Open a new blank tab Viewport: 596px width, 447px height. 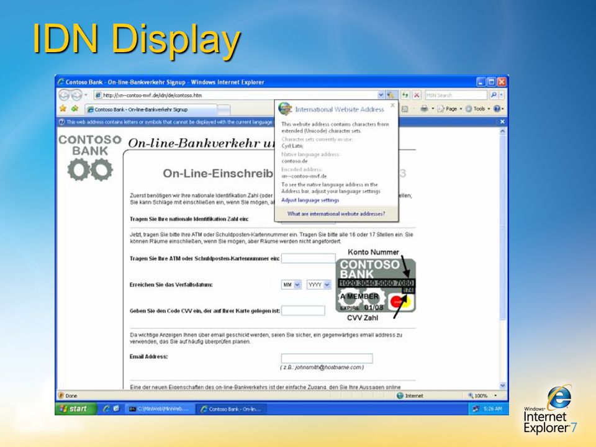[x=224, y=110]
